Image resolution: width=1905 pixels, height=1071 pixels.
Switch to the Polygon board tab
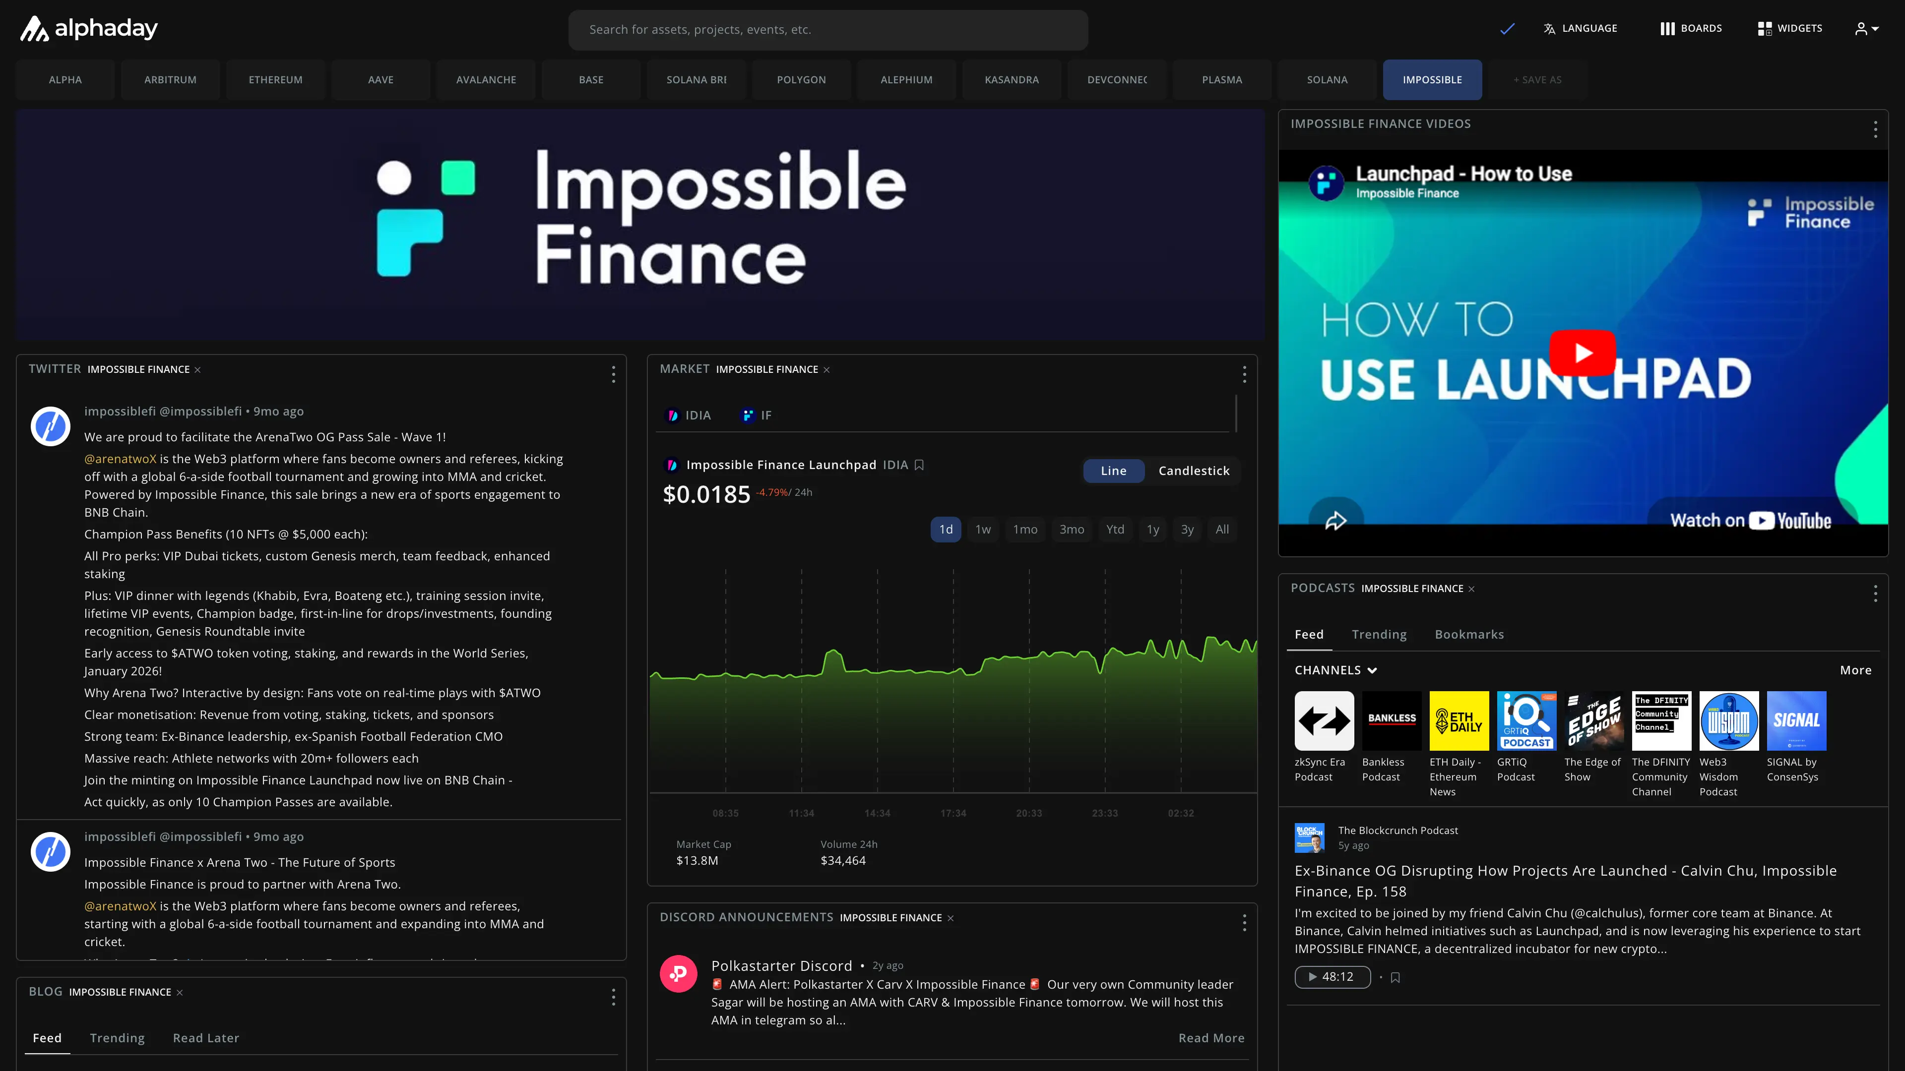(x=802, y=80)
